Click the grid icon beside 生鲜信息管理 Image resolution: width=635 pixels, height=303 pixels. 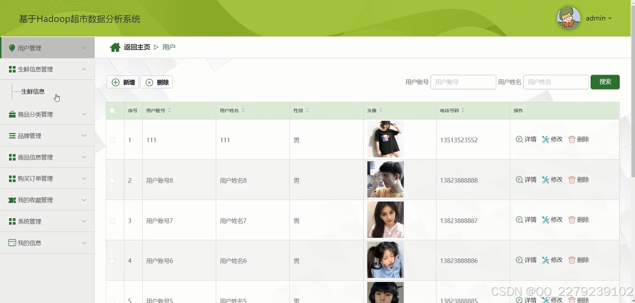point(12,70)
